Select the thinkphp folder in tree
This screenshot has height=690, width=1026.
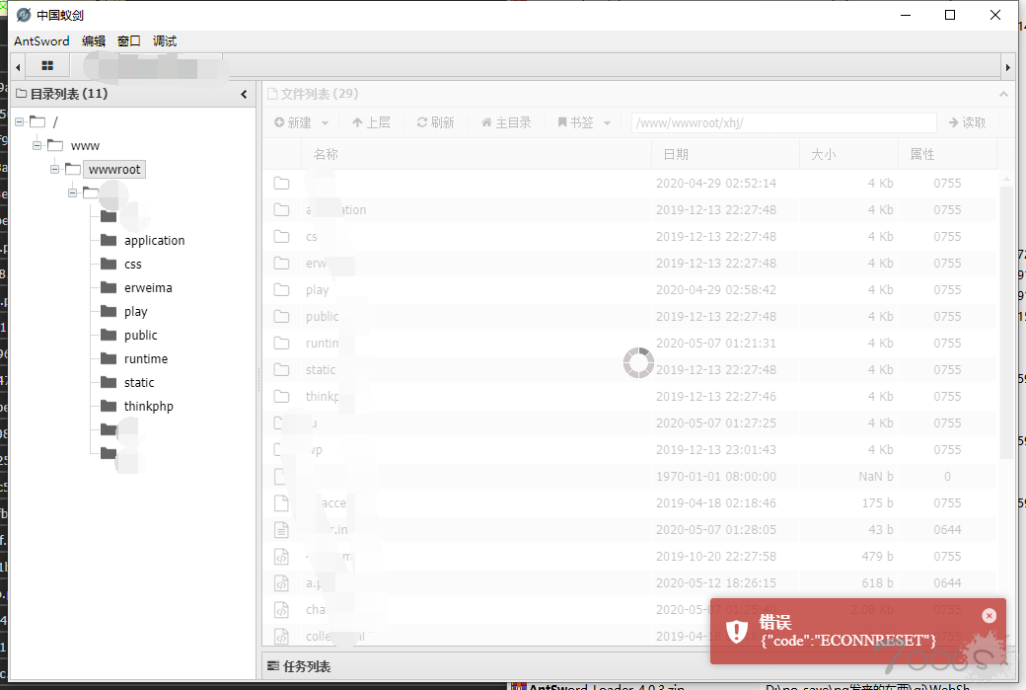click(149, 407)
